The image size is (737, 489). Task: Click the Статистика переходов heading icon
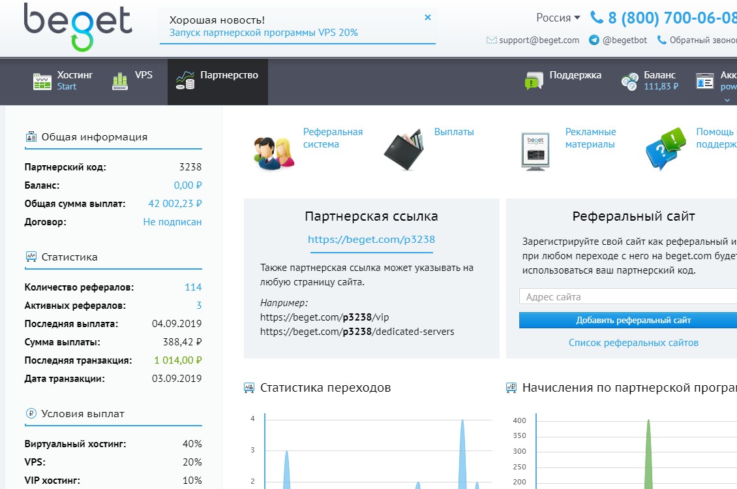click(x=249, y=388)
